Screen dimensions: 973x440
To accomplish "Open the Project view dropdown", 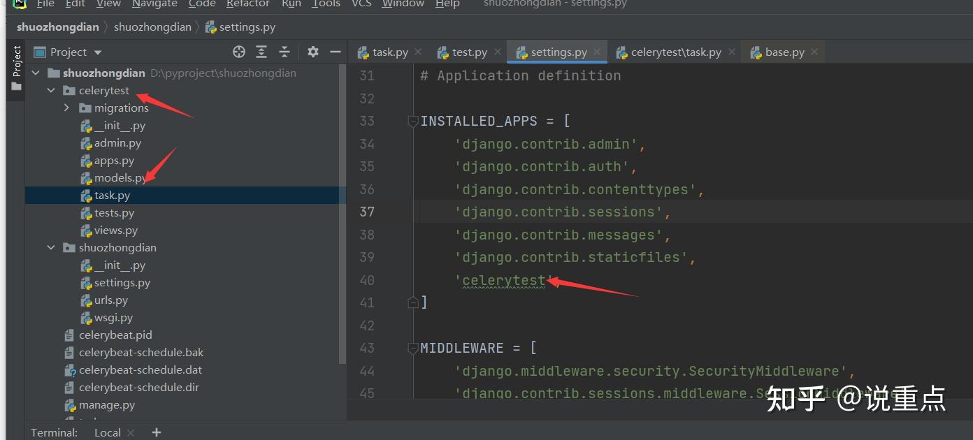I will click(x=68, y=52).
